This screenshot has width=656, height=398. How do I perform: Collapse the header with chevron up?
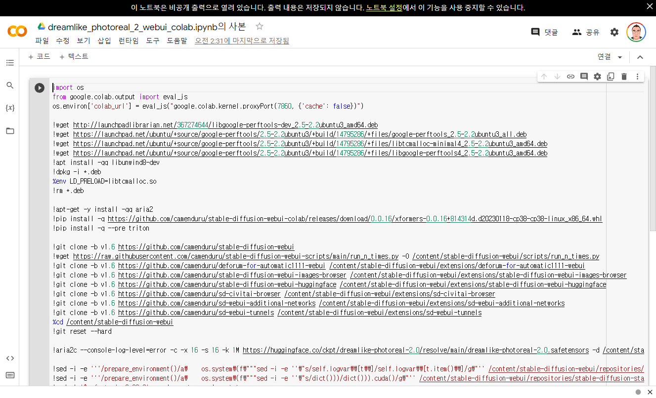[x=640, y=57]
